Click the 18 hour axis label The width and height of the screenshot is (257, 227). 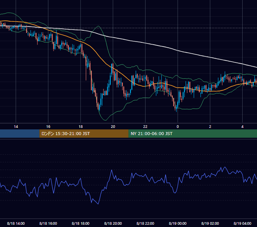81,127
